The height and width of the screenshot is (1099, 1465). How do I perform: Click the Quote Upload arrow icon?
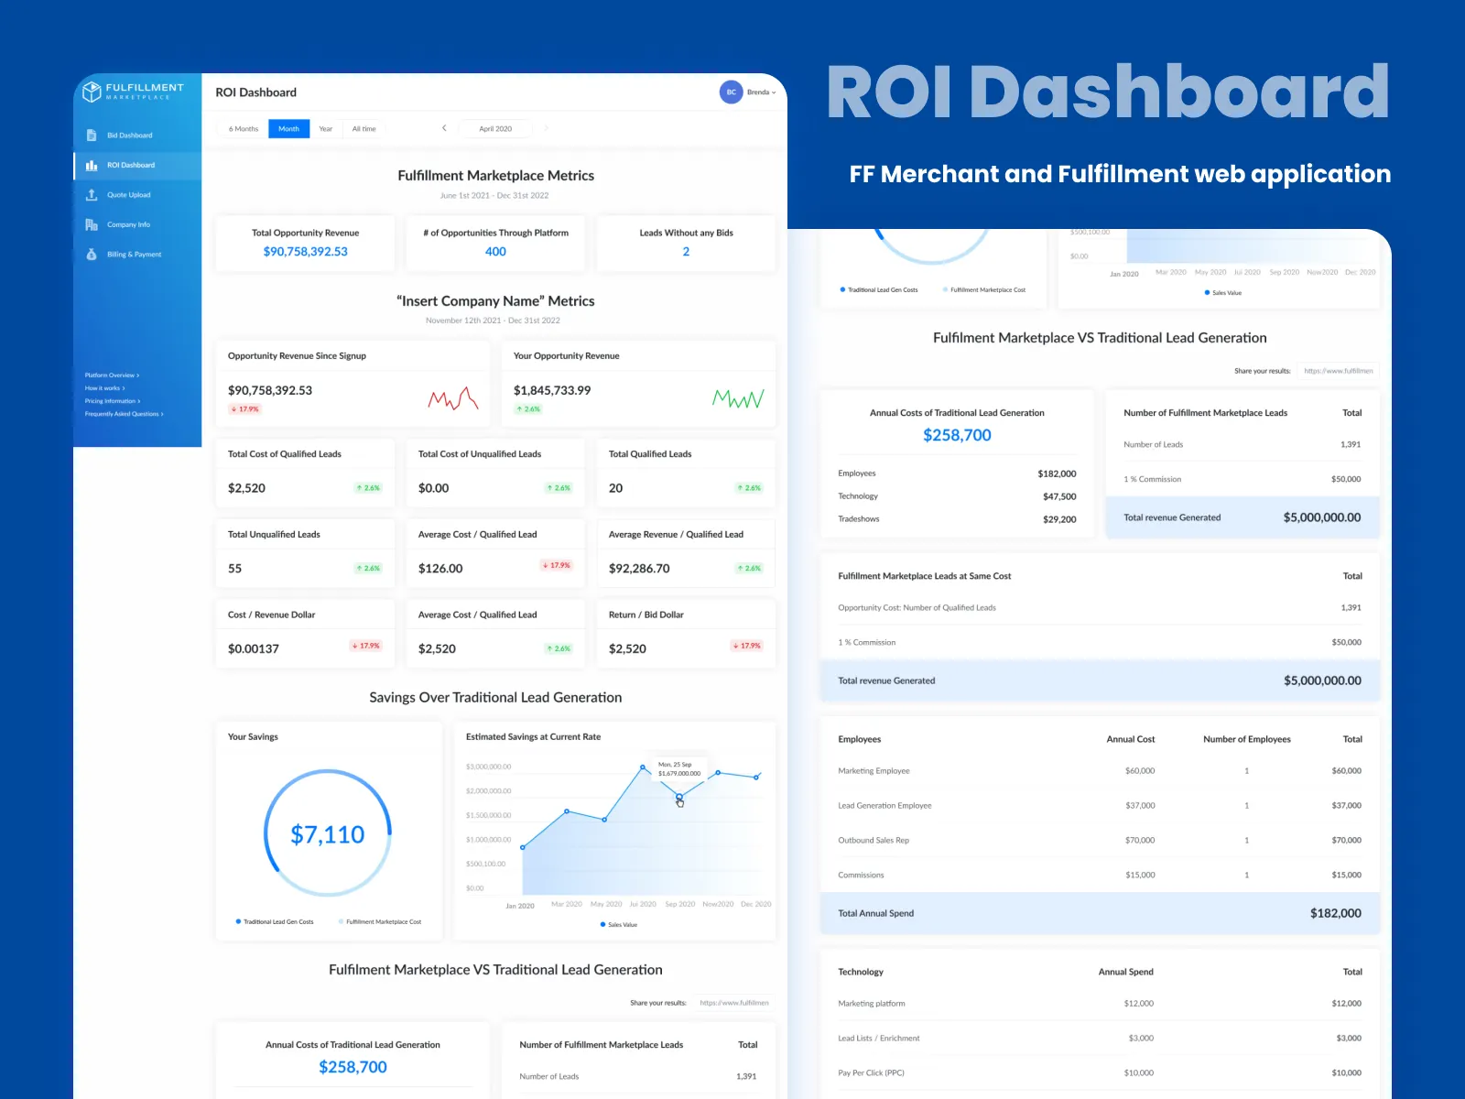(x=92, y=195)
